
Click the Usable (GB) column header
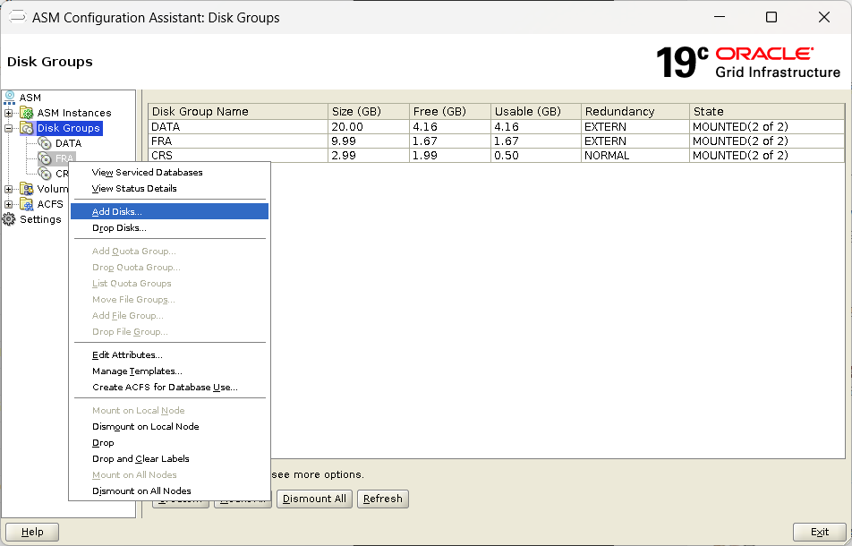click(x=536, y=111)
